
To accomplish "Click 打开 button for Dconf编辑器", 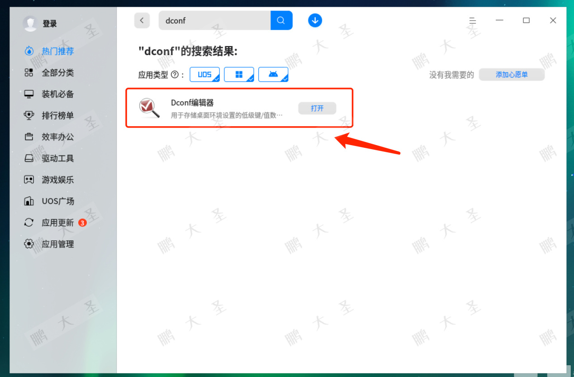I will [x=317, y=108].
